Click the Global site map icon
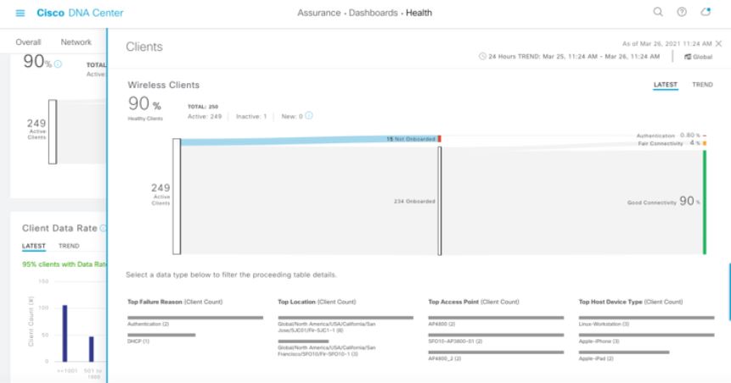The height and width of the screenshot is (383, 731). (687, 57)
